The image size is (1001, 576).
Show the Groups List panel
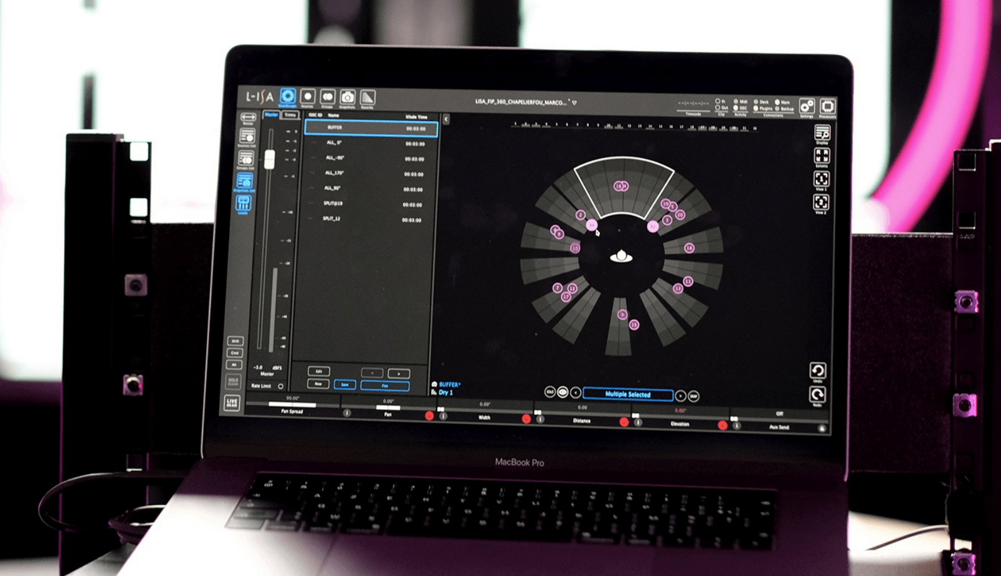pos(245,159)
